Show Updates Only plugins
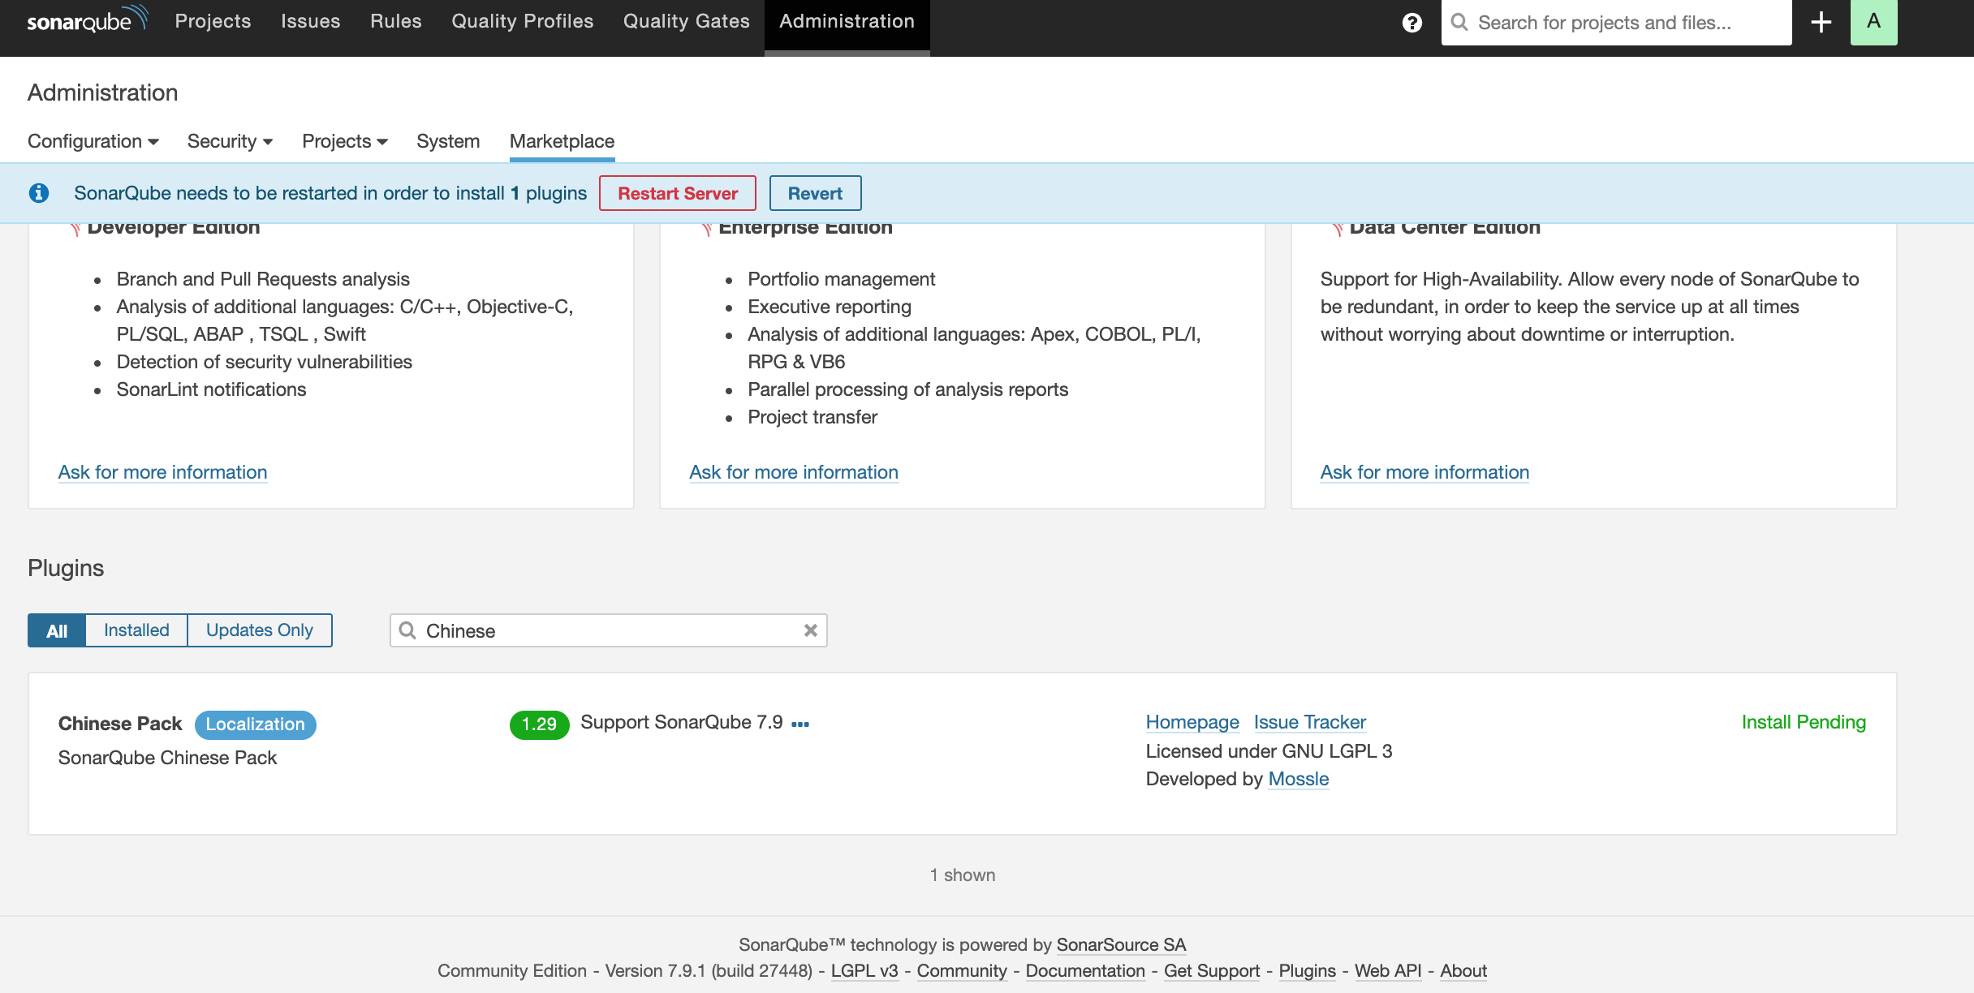 point(260,630)
